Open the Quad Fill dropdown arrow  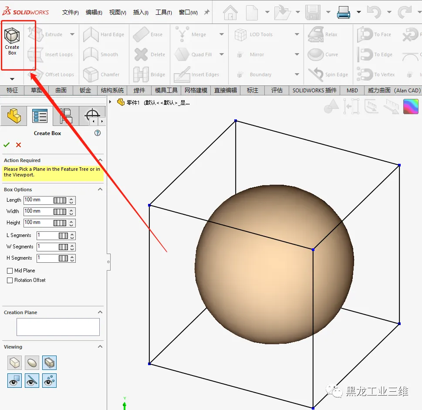[x=222, y=54]
